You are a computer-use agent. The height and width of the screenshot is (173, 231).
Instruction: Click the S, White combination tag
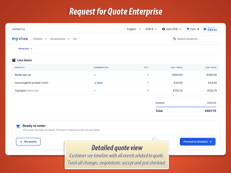click(99, 83)
